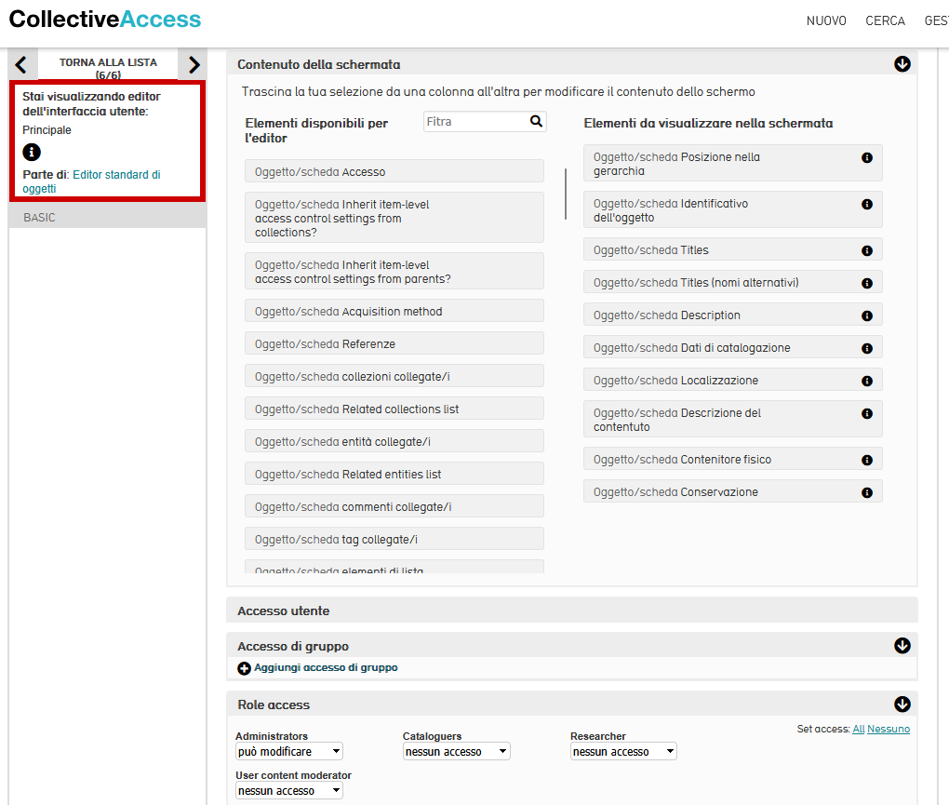The image size is (949, 805).
Task: Open info icon under Principale in sidebar
Action: click(x=32, y=152)
